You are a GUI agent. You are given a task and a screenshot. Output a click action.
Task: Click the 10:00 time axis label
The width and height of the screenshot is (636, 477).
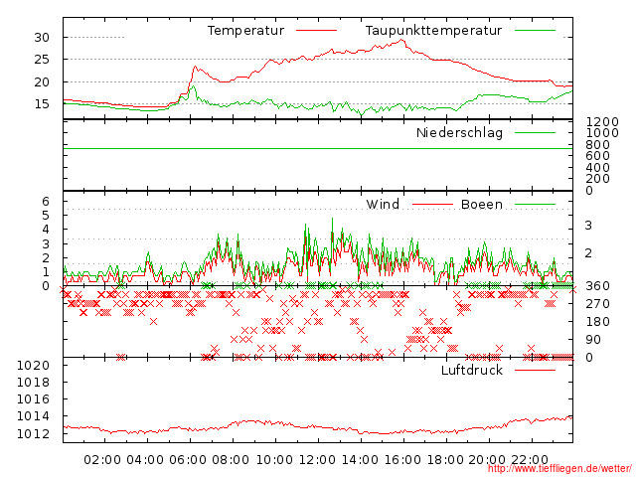(274, 460)
